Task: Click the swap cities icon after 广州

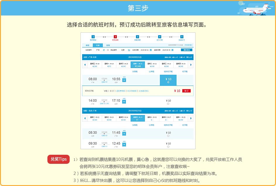Action: coord(104,50)
